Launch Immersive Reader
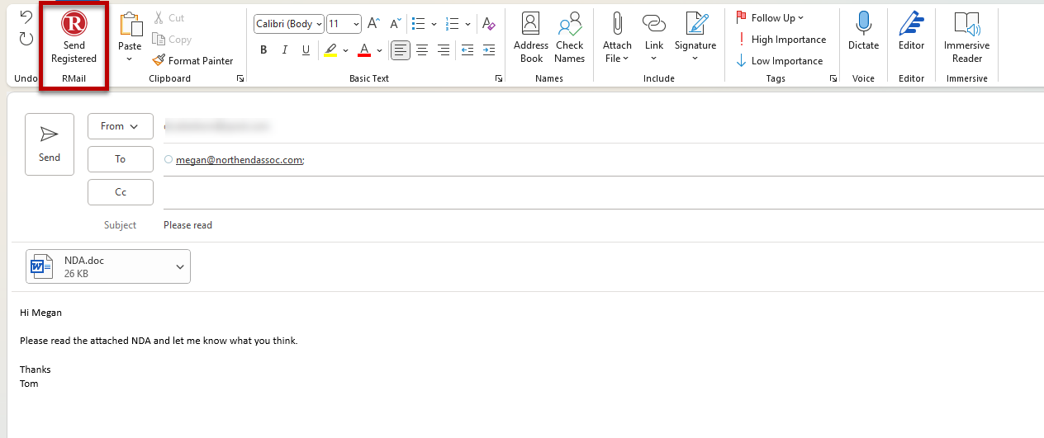This screenshot has width=1044, height=438. pos(966,38)
